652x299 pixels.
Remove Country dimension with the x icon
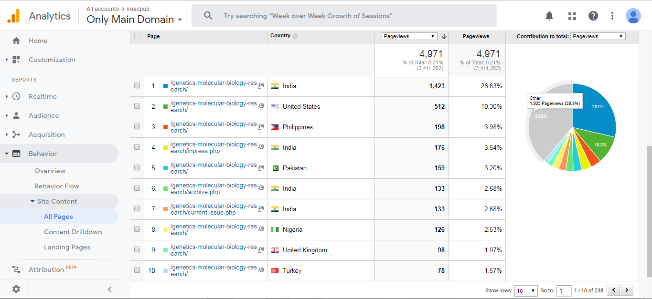(x=296, y=36)
